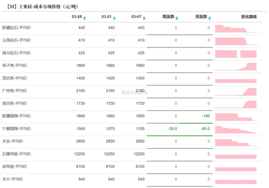Sort by the 03-07 column arrows

144,18
